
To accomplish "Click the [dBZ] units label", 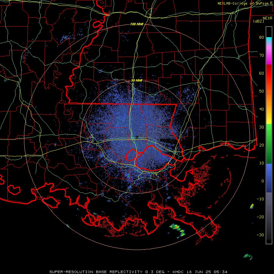I will point(258,21).
